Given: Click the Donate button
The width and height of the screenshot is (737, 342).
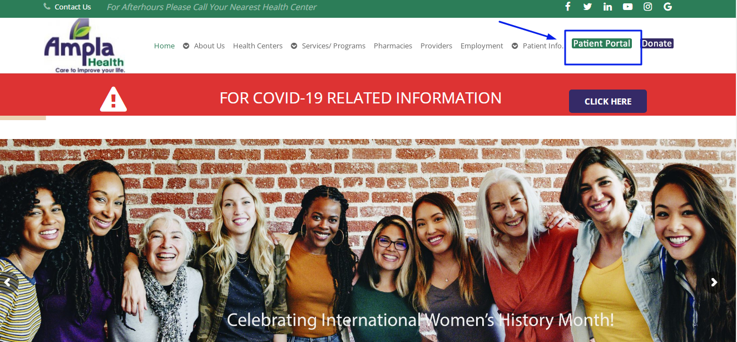Looking at the screenshot, I should click(657, 43).
